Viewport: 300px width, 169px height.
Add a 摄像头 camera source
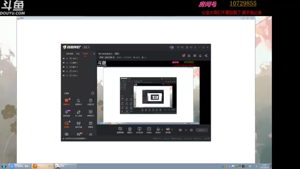click(130, 130)
